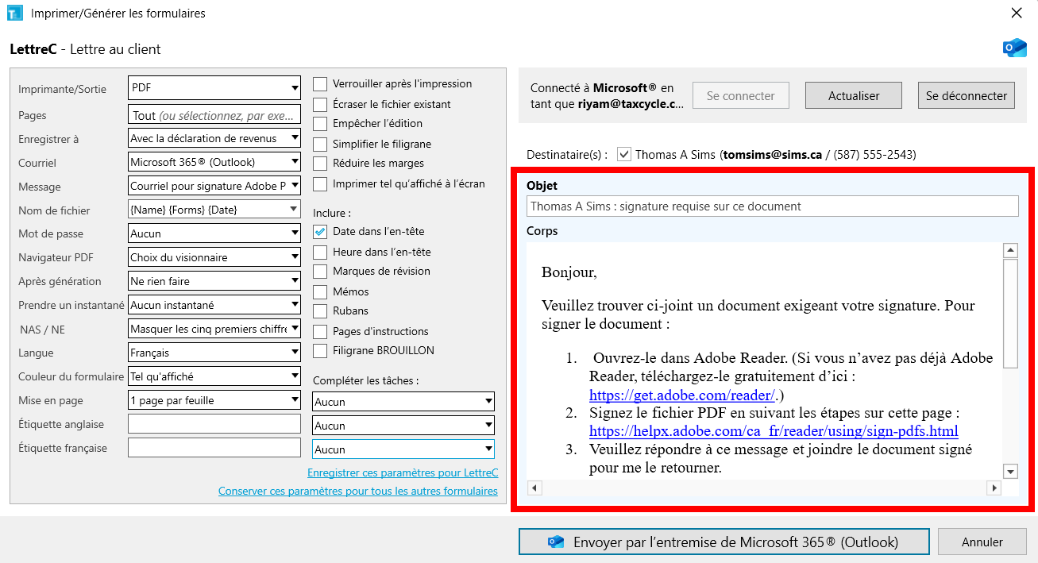This screenshot has width=1038, height=563.
Task: Change the Langue dropdown
Action: (x=214, y=353)
